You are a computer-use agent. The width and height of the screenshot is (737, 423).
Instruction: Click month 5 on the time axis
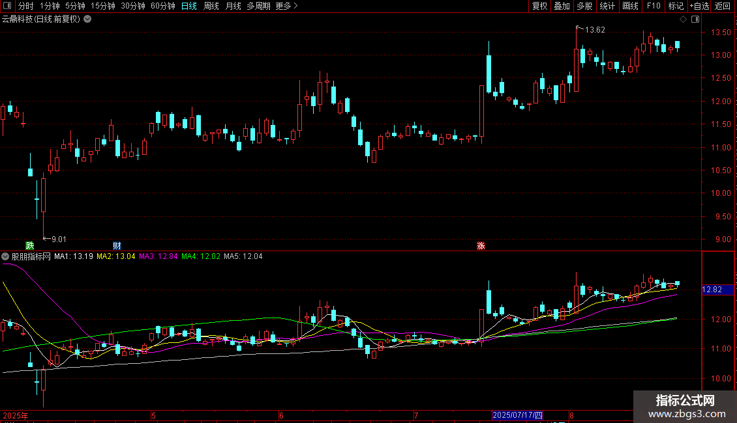coord(153,415)
